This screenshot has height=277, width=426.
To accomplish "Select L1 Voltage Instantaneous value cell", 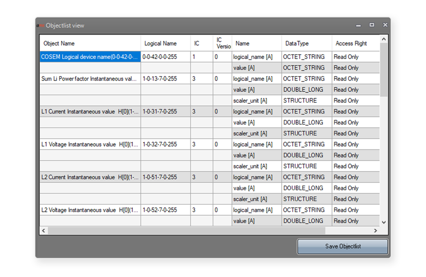I will 90,144.
